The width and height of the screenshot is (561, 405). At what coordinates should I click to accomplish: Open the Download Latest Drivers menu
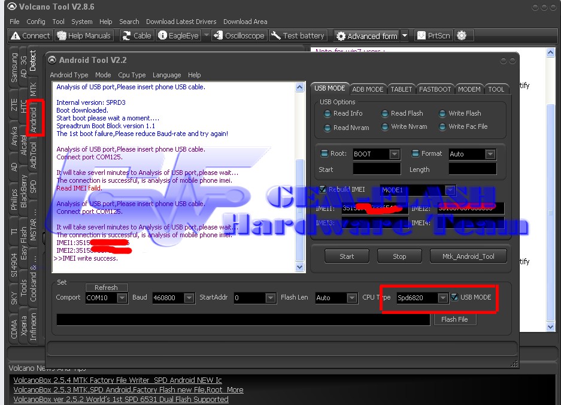click(x=181, y=22)
